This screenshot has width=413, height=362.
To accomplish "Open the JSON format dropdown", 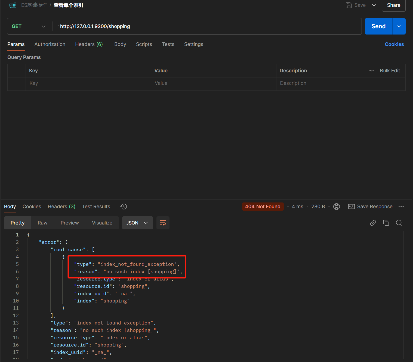I will (x=137, y=223).
